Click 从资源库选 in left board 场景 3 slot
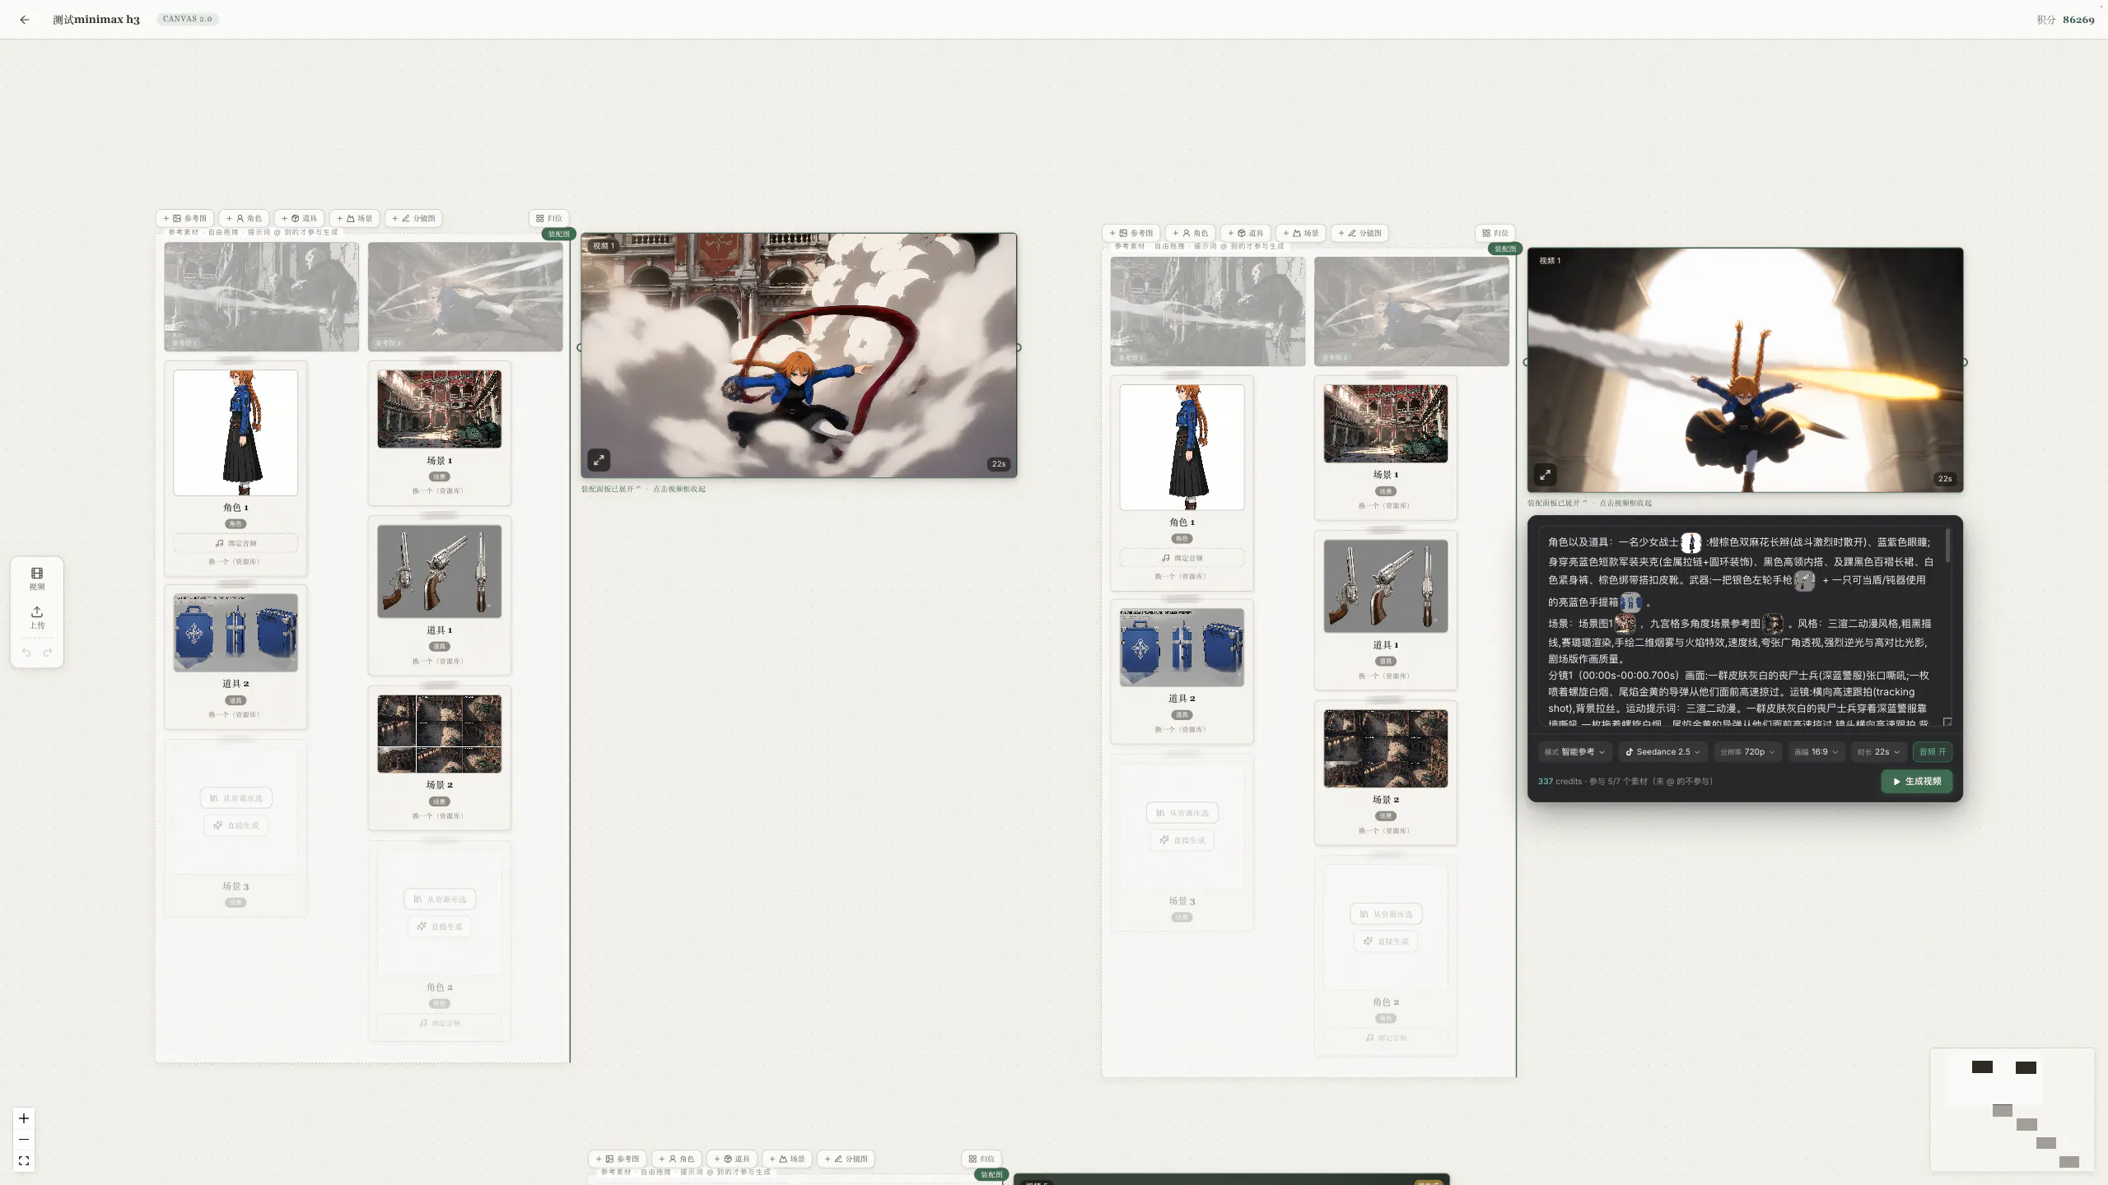The height and width of the screenshot is (1185, 2108). [236, 798]
